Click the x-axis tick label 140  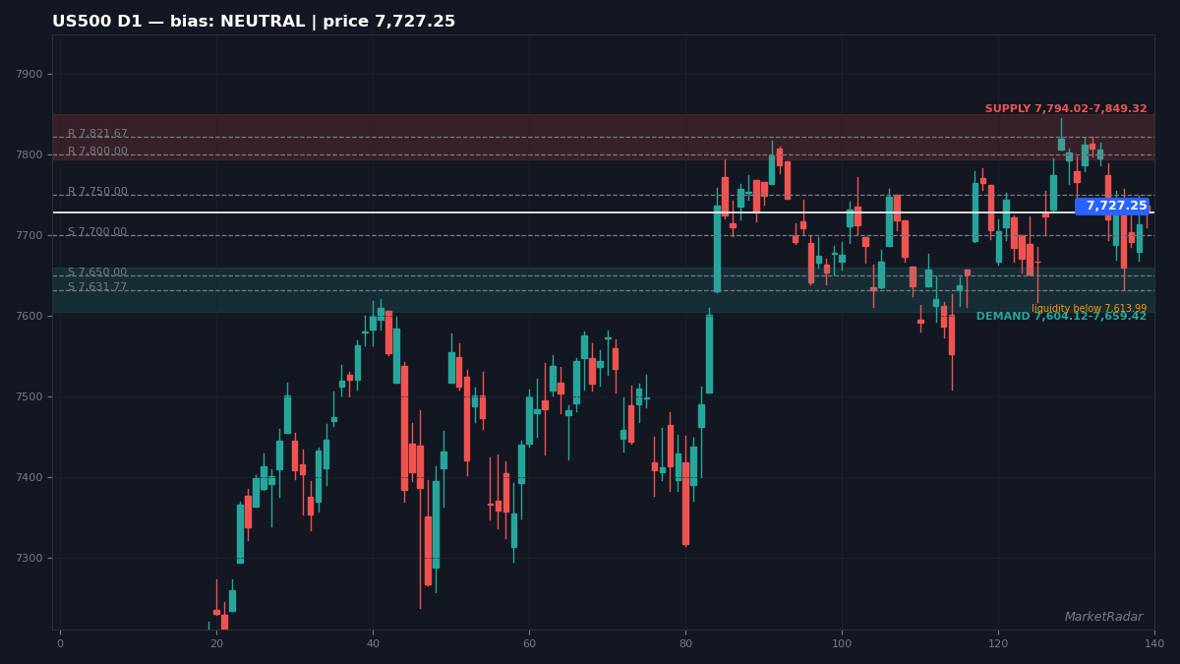pos(1154,644)
